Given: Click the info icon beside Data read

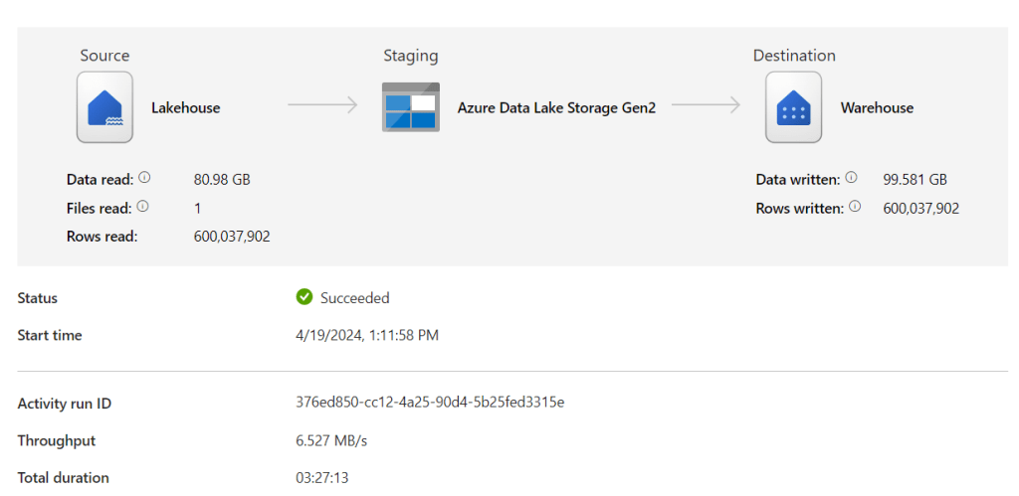Looking at the screenshot, I should click(144, 178).
